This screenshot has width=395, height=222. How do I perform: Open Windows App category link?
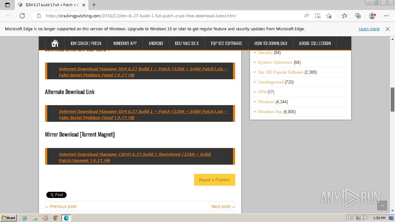270,112
